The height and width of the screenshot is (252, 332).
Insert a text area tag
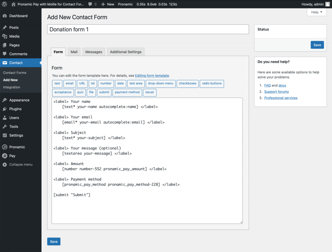pyautogui.click(x=136, y=84)
